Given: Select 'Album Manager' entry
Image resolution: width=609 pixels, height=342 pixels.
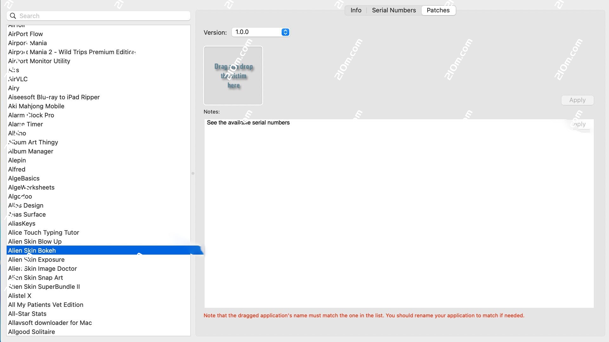Looking at the screenshot, I should (98, 151).
